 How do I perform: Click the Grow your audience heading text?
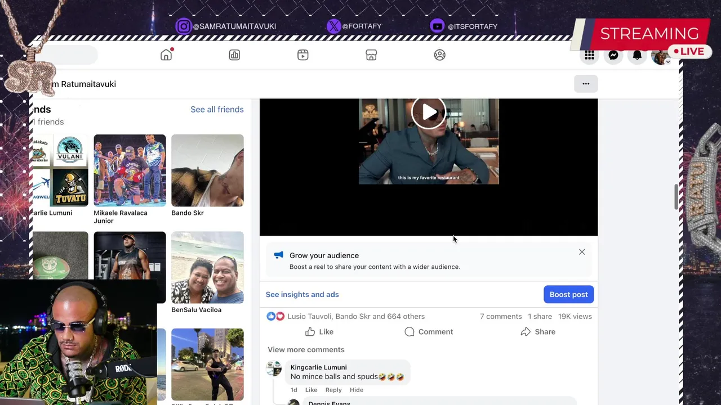coord(324,255)
